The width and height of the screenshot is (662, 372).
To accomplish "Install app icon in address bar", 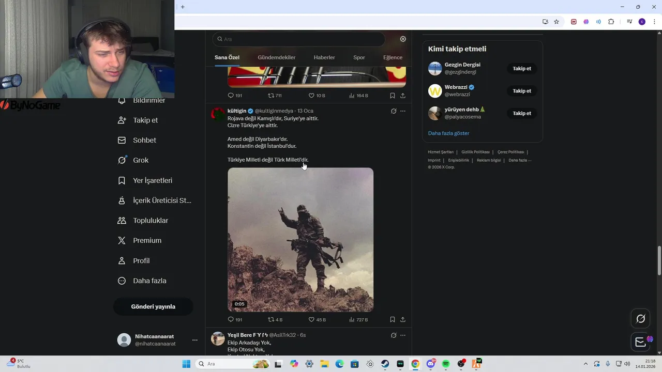I will pyautogui.click(x=545, y=22).
